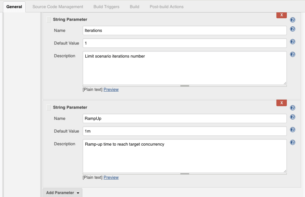The image size is (305, 197).
Task: Delete the RampUp string parameter
Action: pyautogui.click(x=281, y=103)
